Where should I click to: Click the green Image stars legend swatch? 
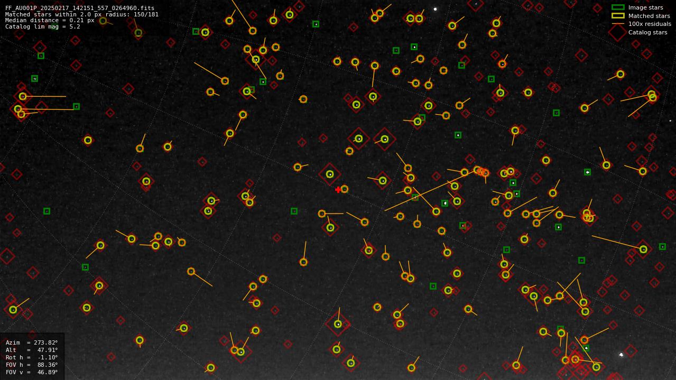(618, 7)
